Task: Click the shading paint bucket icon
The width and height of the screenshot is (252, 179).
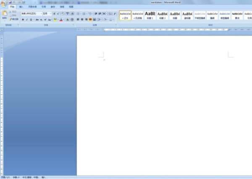Action: coord(105,20)
